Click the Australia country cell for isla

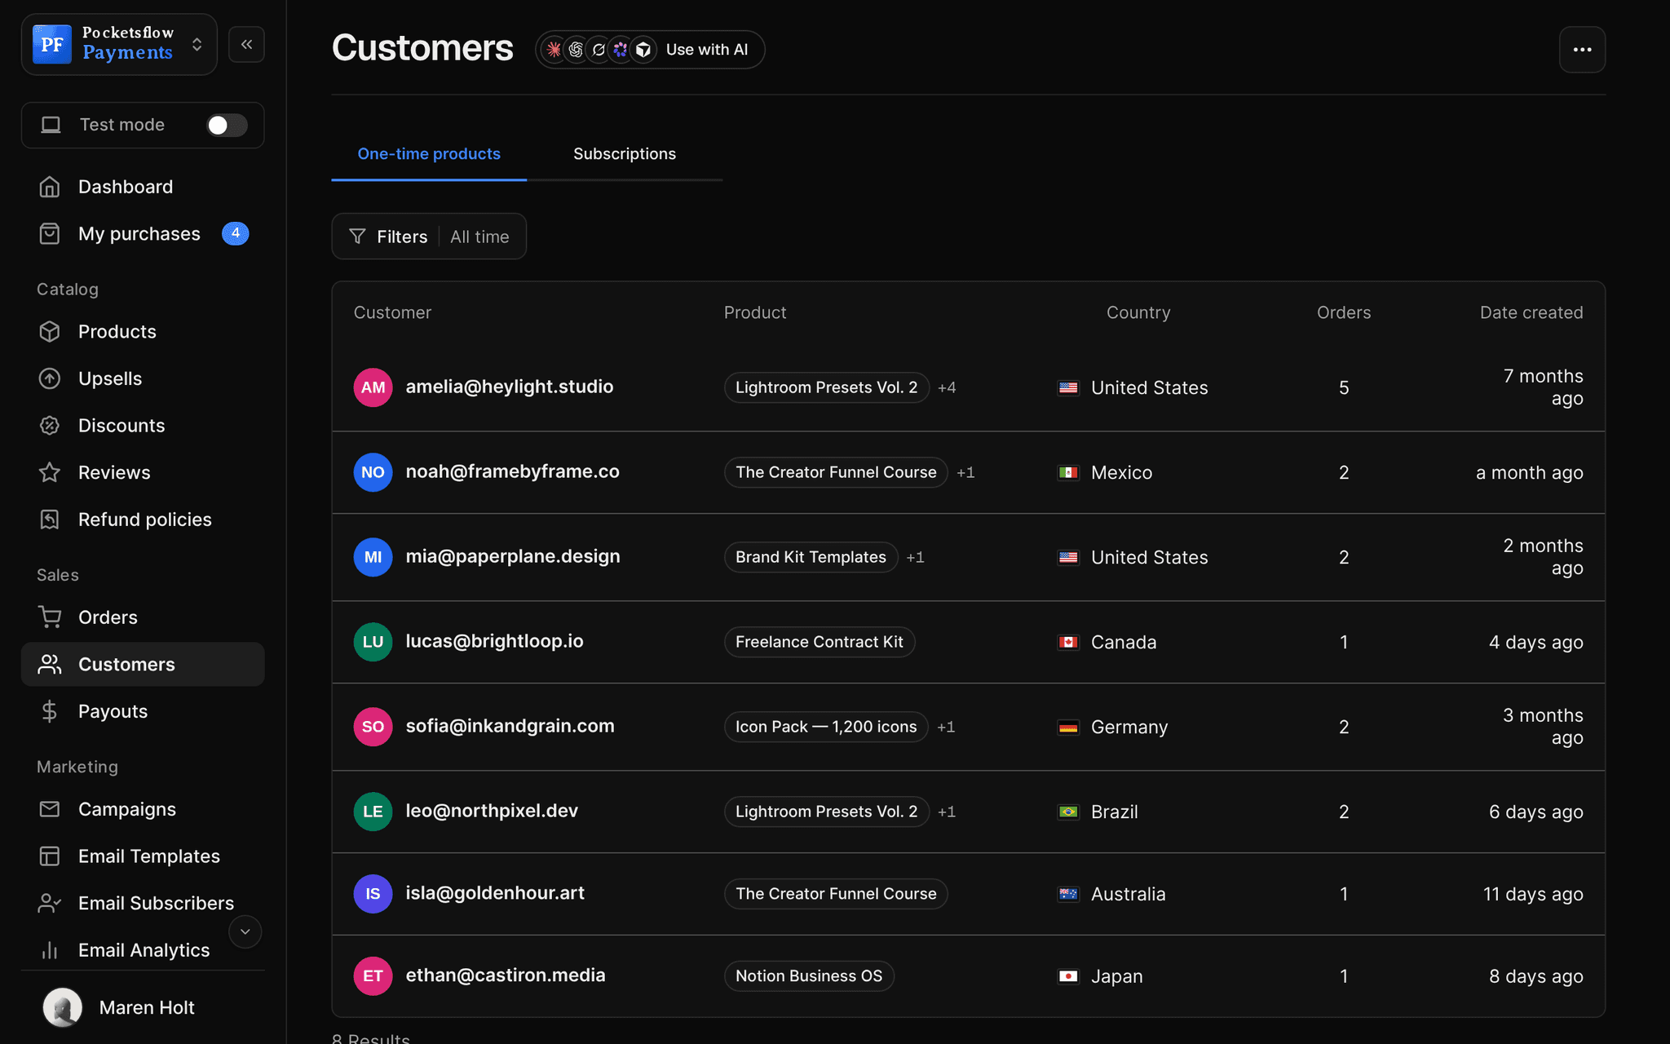pos(1112,894)
